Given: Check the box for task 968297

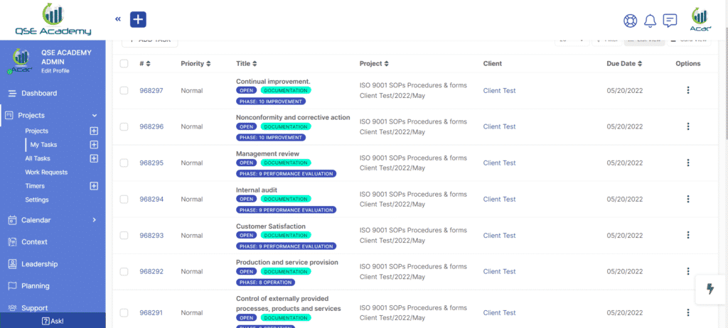Looking at the screenshot, I should click(124, 90).
